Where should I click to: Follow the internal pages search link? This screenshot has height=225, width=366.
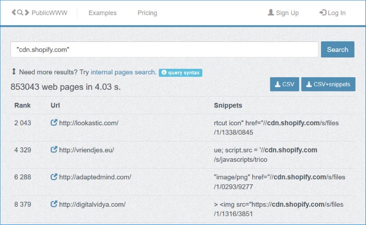pos(123,72)
